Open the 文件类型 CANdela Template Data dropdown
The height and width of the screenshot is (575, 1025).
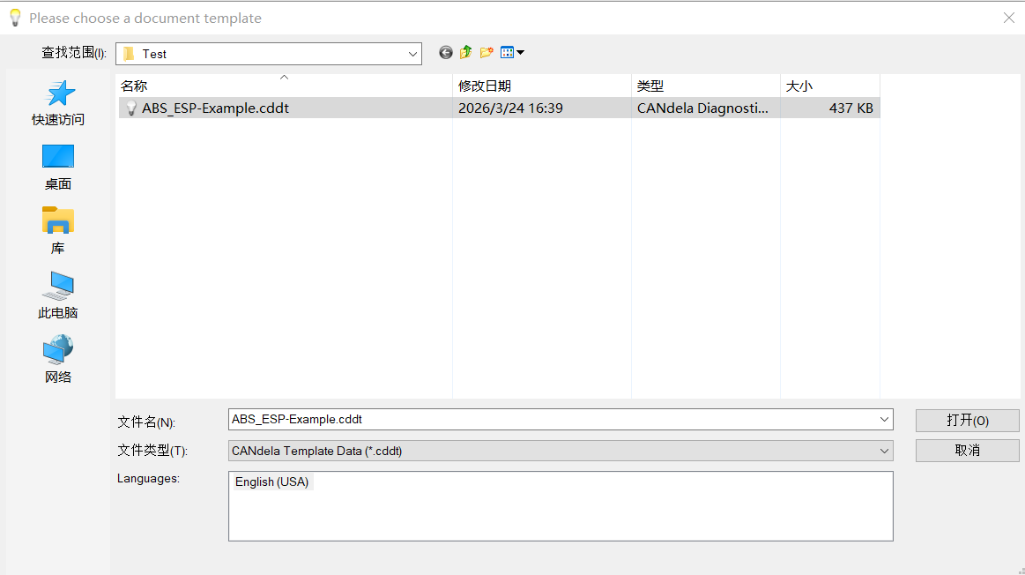pos(561,451)
